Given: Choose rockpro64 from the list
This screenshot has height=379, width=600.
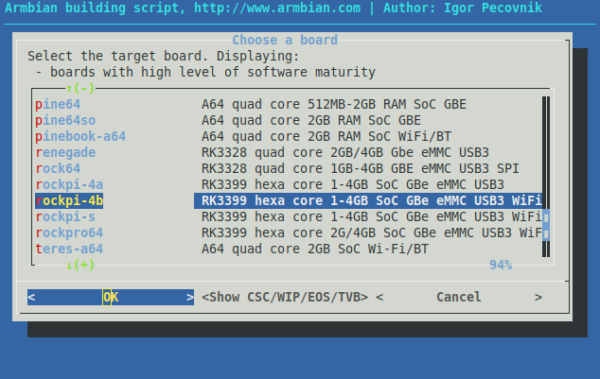Looking at the screenshot, I should point(69,233).
